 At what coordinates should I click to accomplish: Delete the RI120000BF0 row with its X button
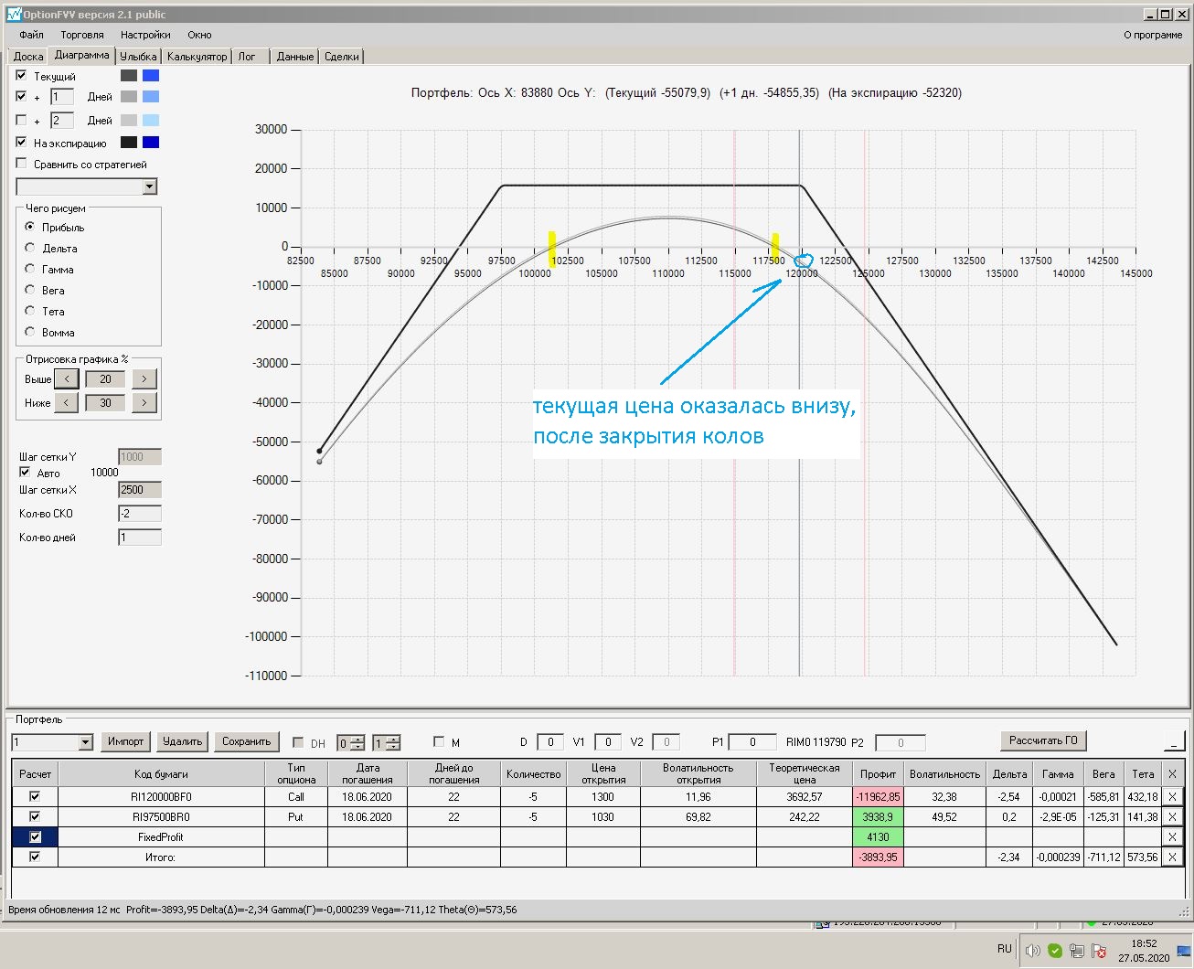[x=1172, y=797]
